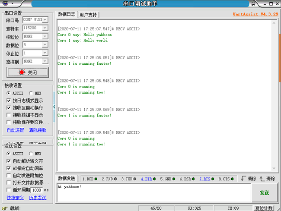Viewport: 281px width, 211px height.
Task: Click the pin window icon in title bar
Action: coord(253,3)
